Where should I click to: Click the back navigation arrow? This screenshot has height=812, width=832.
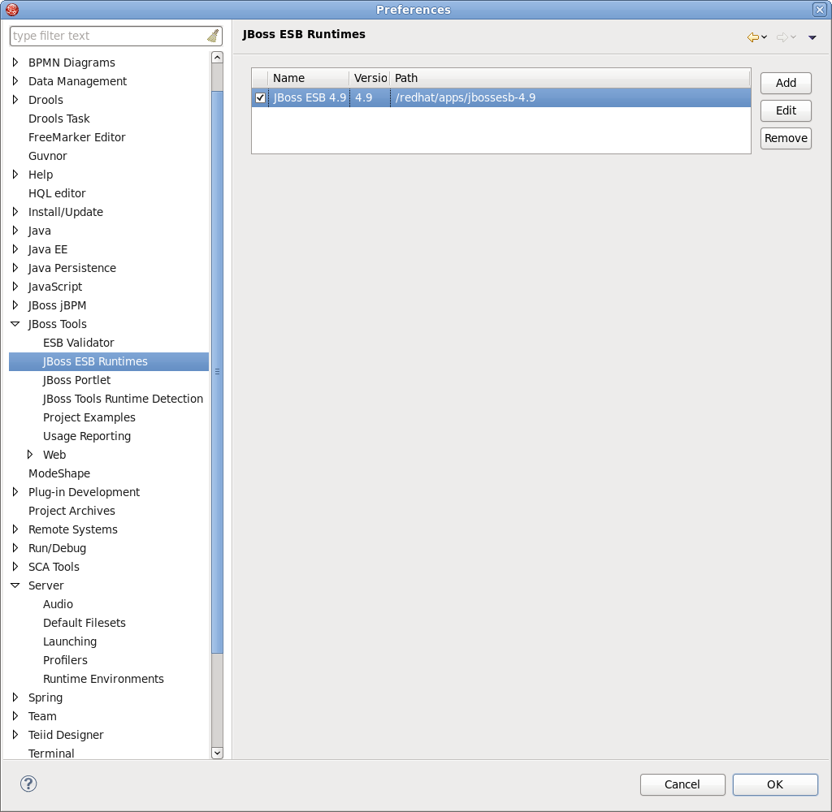[x=752, y=37]
